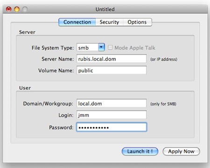Click the Password field

pyautogui.click(x=112, y=127)
